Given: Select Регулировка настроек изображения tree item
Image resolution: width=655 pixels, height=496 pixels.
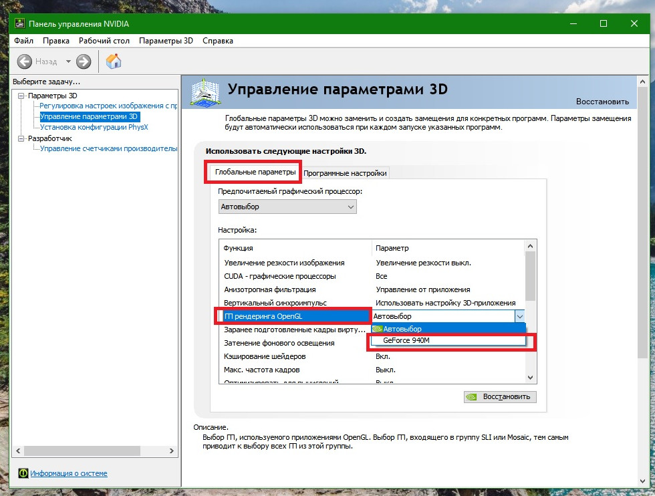Looking at the screenshot, I should pyautogui.click(x=108, y=106).
